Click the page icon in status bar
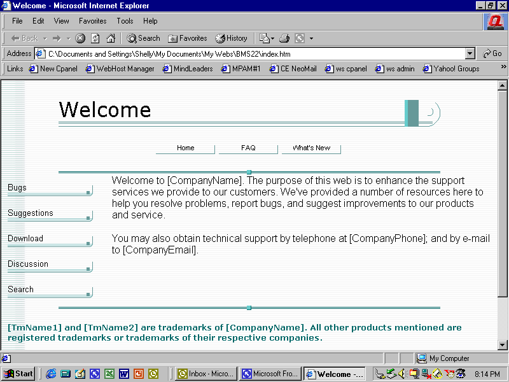This screenshot has width=509, height=382. point(6,358)
